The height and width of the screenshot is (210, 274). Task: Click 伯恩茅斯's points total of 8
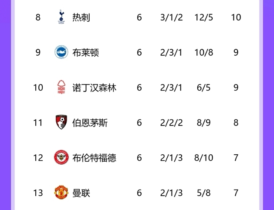tap(236, 122)
